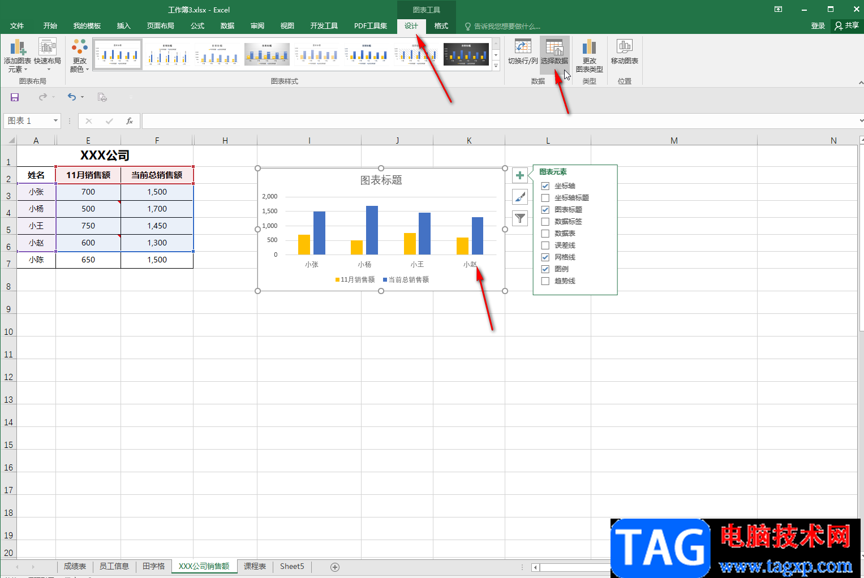
Task: Select the gray background chart style thumbnail
Action: pyautogui.click(x=267, y=54)
